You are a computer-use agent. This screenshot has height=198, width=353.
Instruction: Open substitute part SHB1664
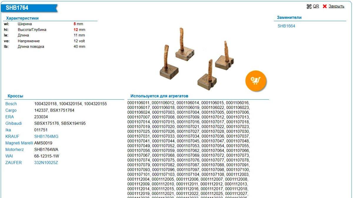point(286,26)
